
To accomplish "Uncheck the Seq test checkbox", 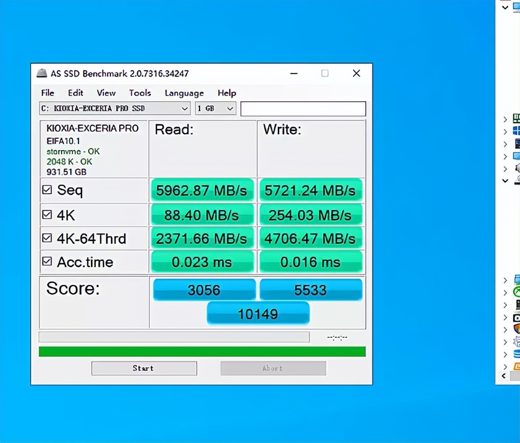I will [x=47, y=190].
